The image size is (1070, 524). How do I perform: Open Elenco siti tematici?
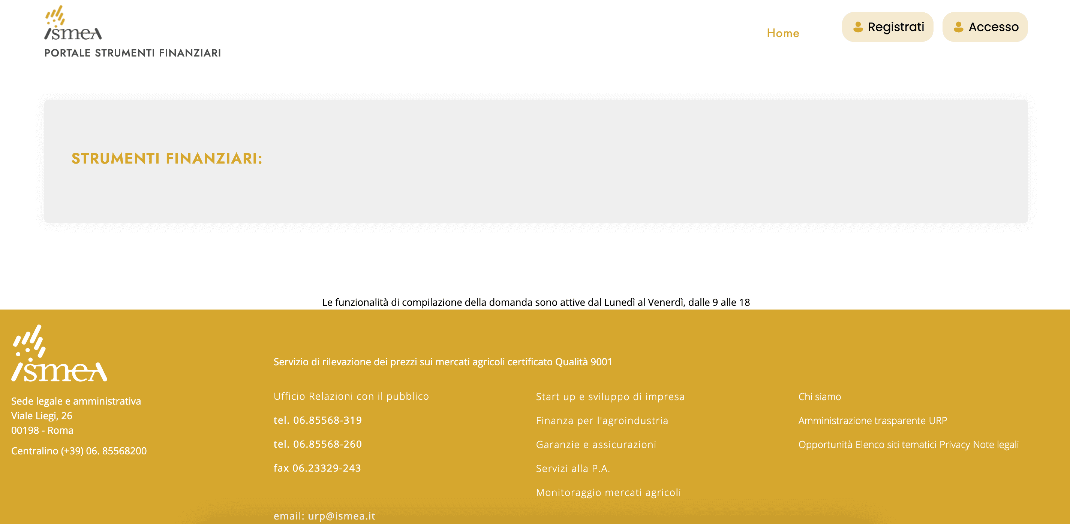[897, 444]
